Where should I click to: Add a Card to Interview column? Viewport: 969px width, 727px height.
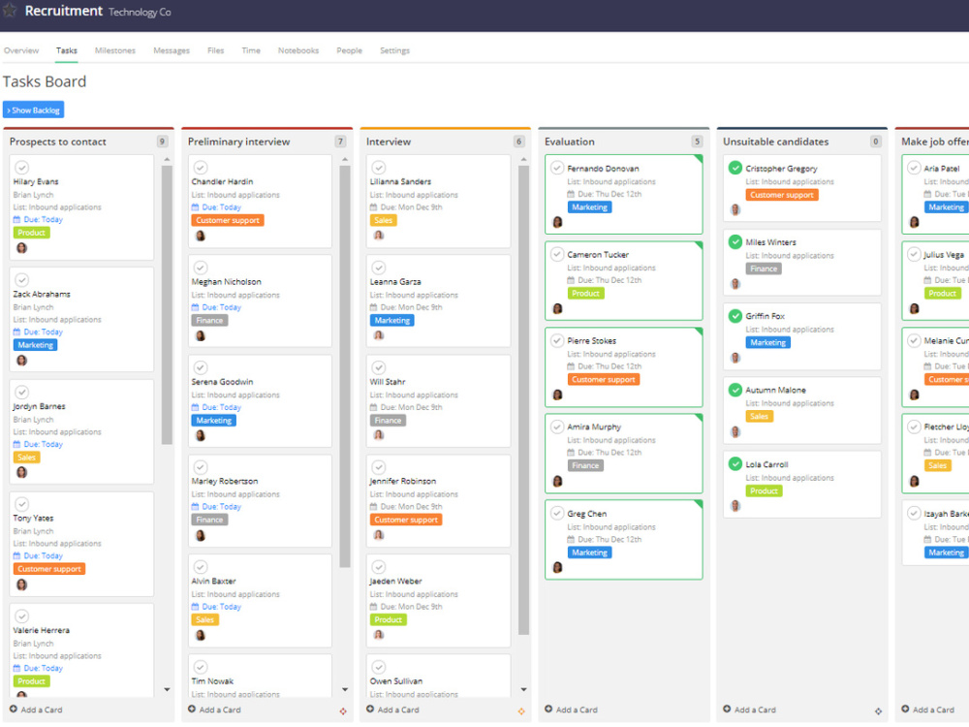pos(392,710)
